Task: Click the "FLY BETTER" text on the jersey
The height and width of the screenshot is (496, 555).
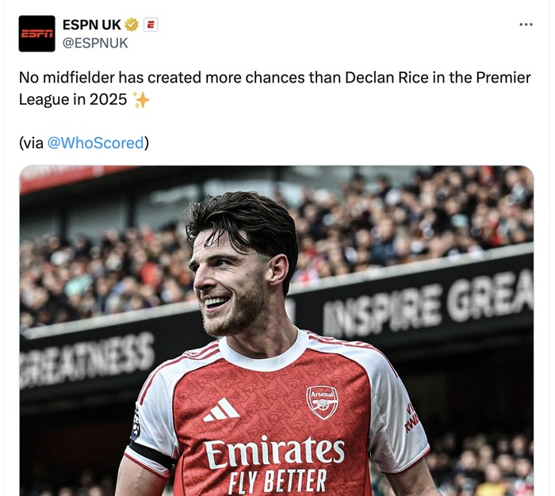Action: click(x=277, y=481)
